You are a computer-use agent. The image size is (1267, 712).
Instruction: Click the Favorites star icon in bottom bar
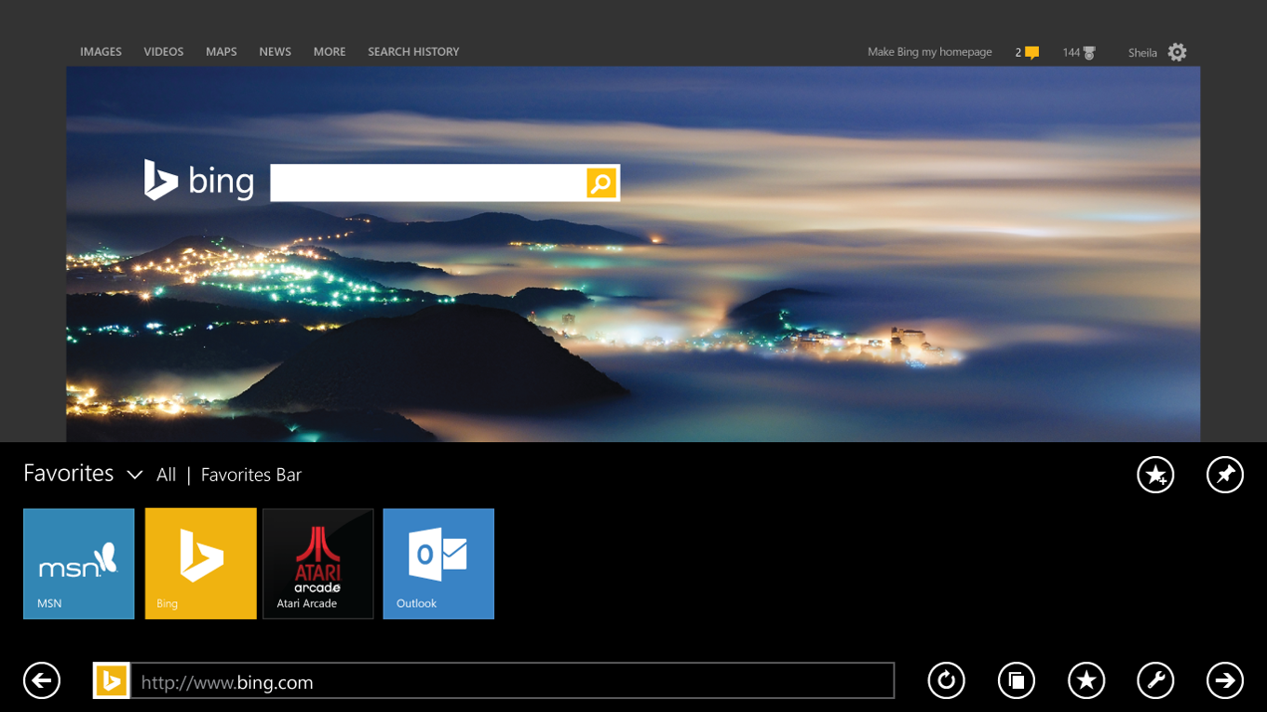pyautogui.click(x=1086, y=680)
